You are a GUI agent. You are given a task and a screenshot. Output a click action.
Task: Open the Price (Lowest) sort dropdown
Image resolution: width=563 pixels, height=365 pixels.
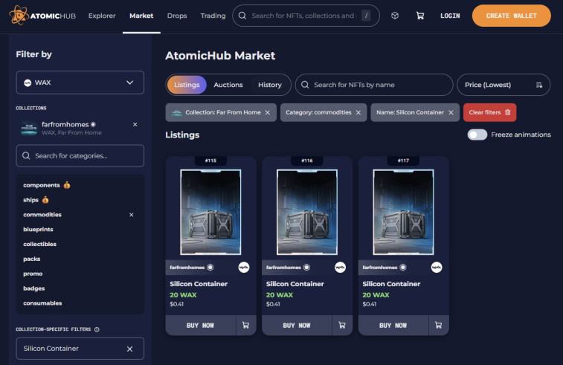point(504,85)
